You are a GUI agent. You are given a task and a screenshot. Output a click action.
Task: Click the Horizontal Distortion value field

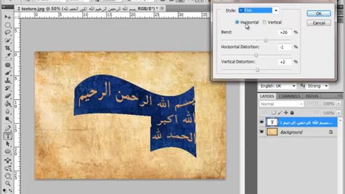[285, 47]
